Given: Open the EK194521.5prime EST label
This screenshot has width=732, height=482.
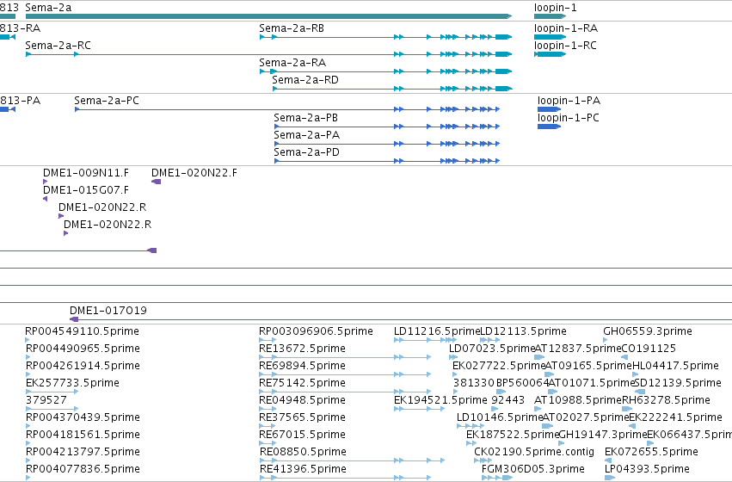Looking at the screenshot, I should 440,400.
